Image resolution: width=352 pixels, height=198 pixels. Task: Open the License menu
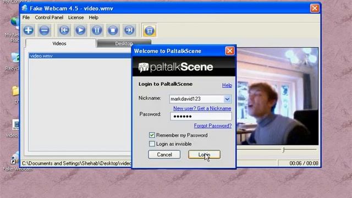(x=76, y=18)
